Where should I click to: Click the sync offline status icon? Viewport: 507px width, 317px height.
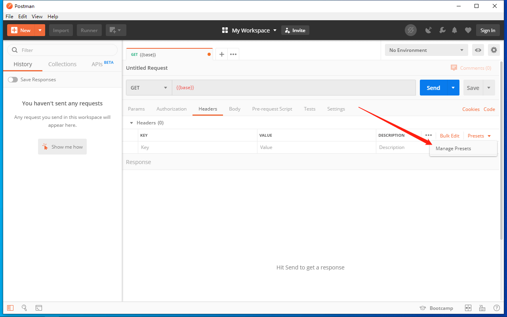point(411,30)
